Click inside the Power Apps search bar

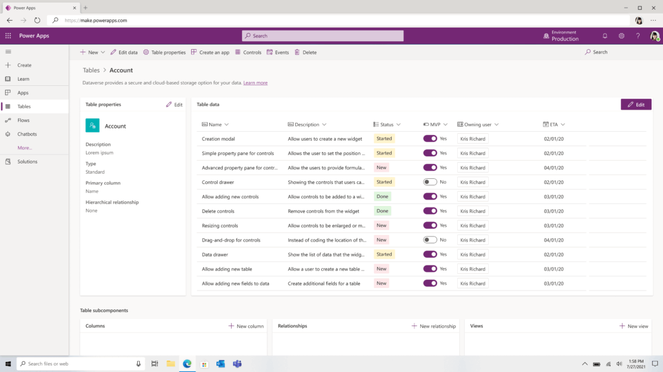point(322,36)
